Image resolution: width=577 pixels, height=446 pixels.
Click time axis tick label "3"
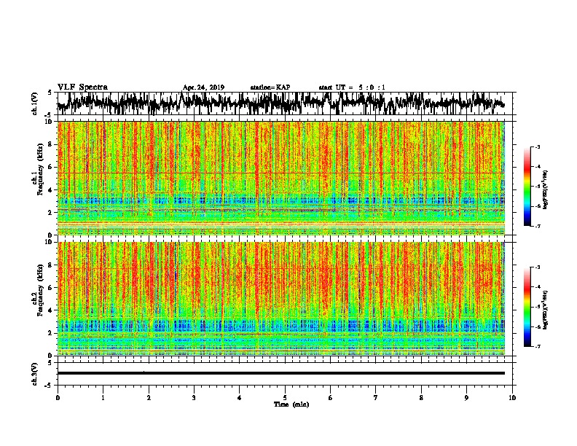(194, 397)
